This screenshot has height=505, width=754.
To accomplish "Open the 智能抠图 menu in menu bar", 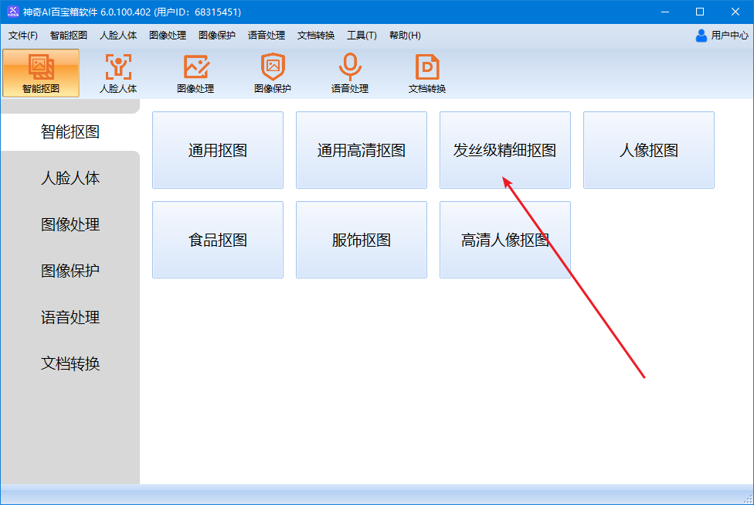I will click(x=68, y=35).
